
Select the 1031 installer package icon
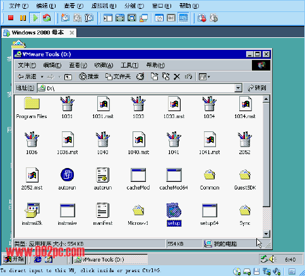pyautogui.click(x=67, y=108)
